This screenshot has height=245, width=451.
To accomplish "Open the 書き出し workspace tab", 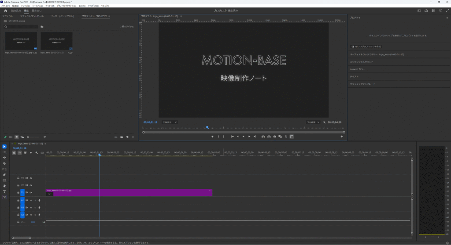I will pos(37,11).
